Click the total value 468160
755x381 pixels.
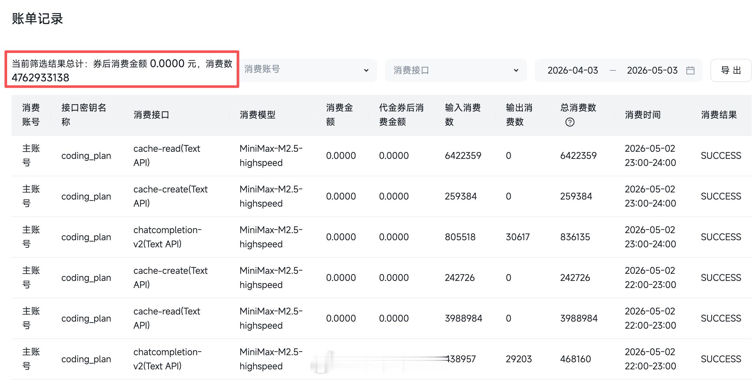575,359
